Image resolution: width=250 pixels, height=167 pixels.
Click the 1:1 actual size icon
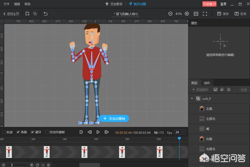pos(196,14)
